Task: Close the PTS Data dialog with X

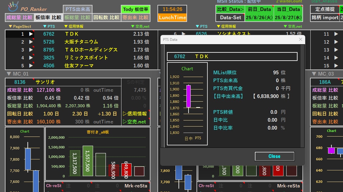Action: 301,39
